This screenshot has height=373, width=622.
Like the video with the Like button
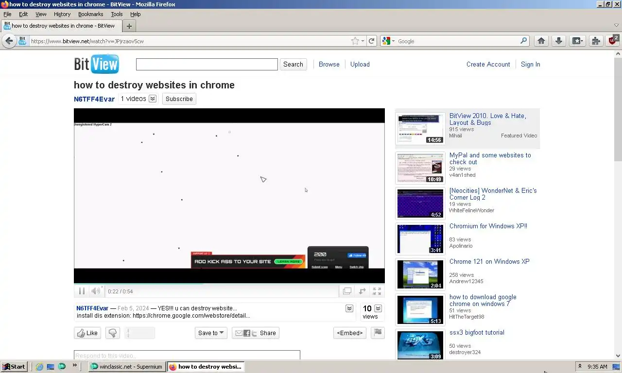[87, 333]
